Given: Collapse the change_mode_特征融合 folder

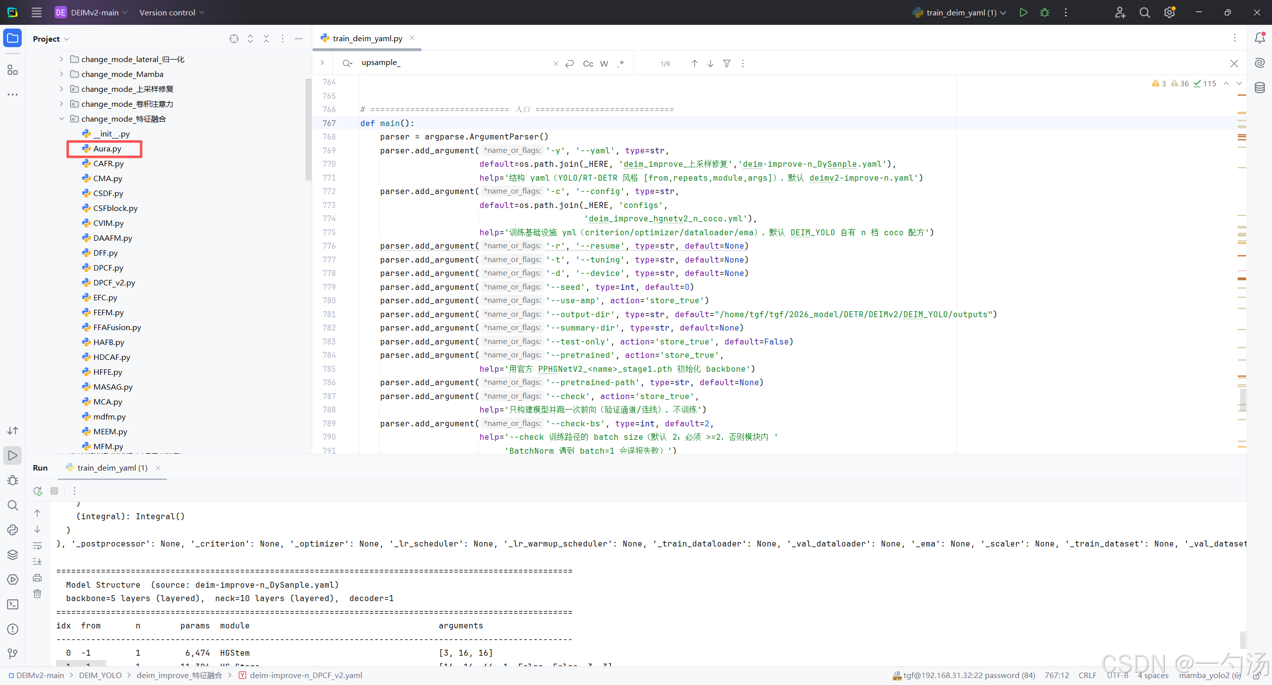Looking at the screenshot, I should [61, 119].
